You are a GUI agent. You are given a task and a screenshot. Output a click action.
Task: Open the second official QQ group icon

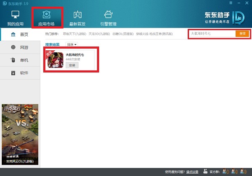click(x=234, y=171)
